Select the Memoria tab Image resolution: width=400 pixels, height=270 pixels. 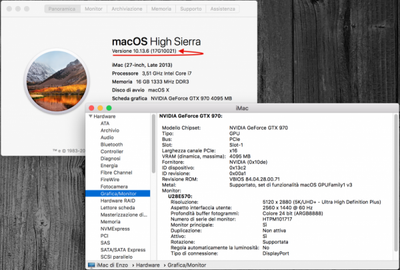[x=161, y=9]
